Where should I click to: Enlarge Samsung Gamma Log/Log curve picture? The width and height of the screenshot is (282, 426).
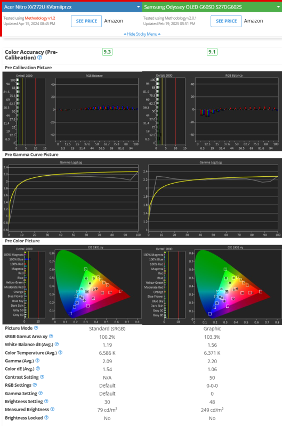point(212,198)
